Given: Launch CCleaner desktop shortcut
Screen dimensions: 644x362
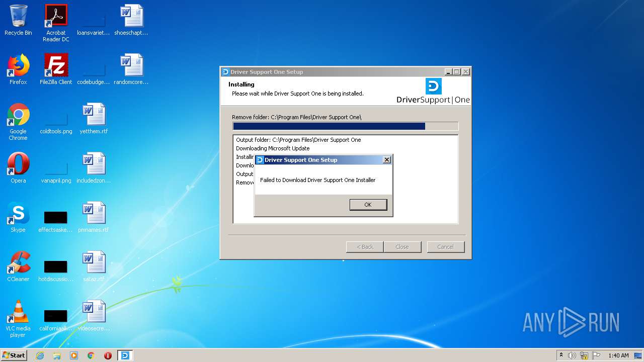Looking at the screenshot, I should tap(18, 266).
